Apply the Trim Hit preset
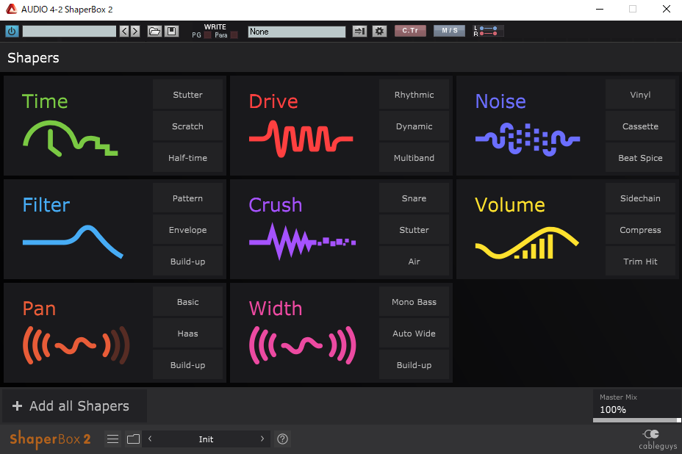This screenshot has height=454, width=682. tap(640, 262)
